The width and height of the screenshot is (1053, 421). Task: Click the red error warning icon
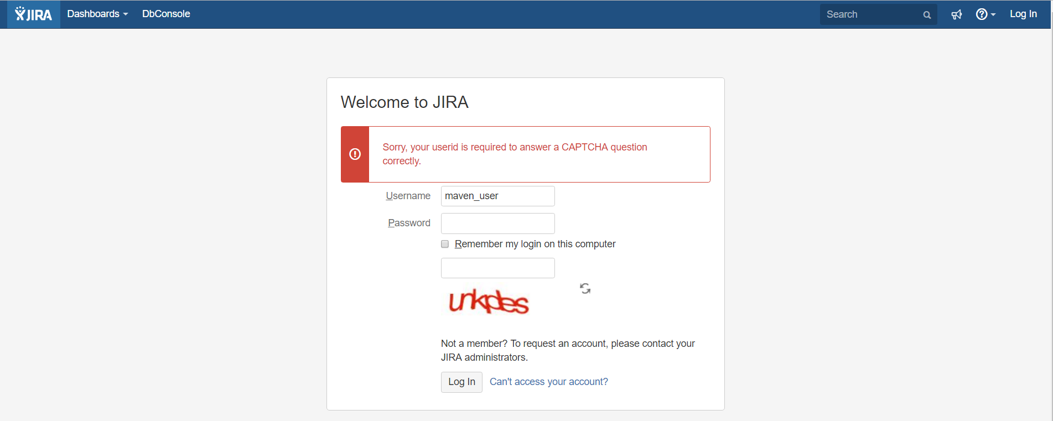pos(355,154)
